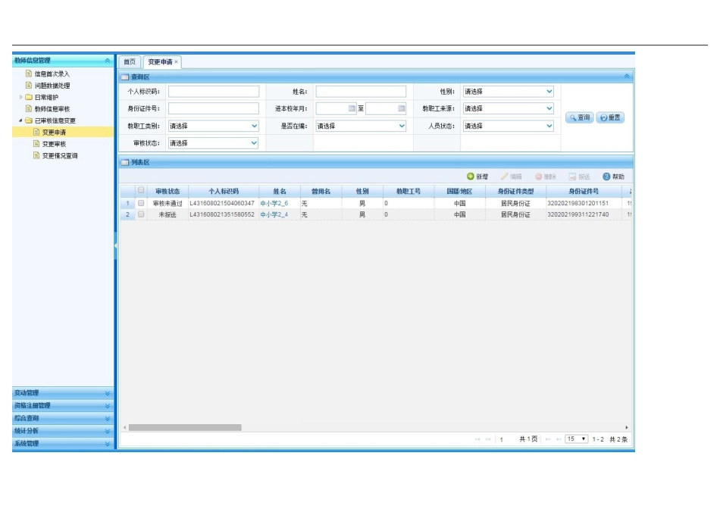This screenshot has width=720, height=509.
Task: Click the cell L431608021351580552
Action: [x=222, y=215]
